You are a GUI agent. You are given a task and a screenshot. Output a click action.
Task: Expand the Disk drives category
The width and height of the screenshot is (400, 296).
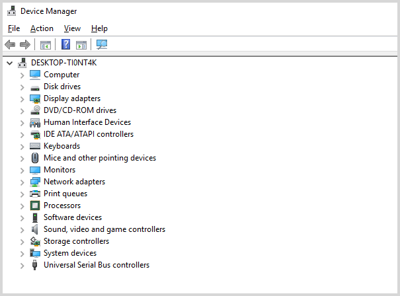click(x=22, y=87)
